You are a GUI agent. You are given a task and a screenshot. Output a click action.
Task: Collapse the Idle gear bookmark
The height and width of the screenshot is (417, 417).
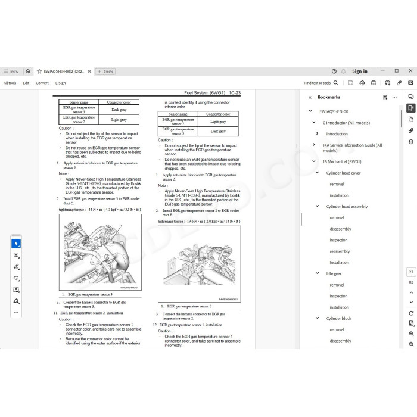(x=317, y=273)
